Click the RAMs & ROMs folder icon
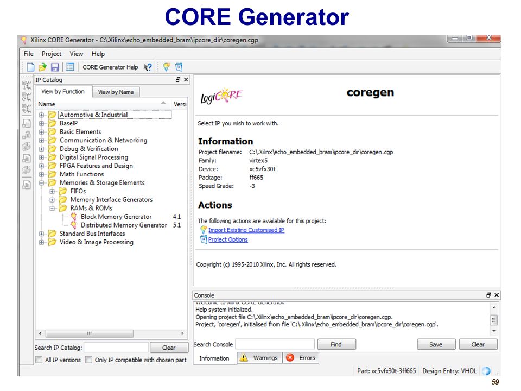 tap(63, 208)
